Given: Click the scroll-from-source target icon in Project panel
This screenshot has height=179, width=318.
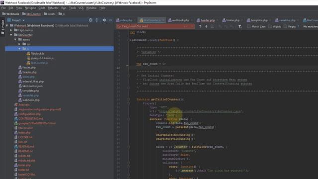Looking at the screenshot, I should click(x=90, y=20).
